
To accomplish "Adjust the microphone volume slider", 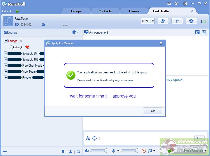I will 130,151.
